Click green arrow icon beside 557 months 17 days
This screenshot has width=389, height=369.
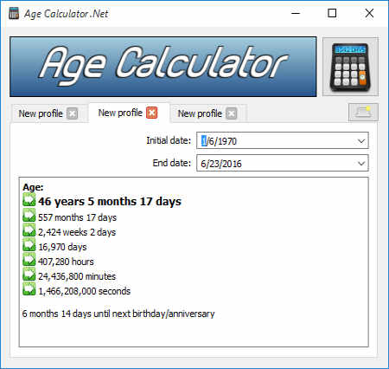29,216
